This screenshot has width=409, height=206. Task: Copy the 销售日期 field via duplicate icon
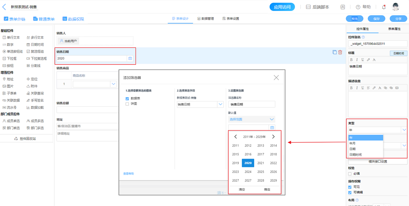tap(334, 52)
